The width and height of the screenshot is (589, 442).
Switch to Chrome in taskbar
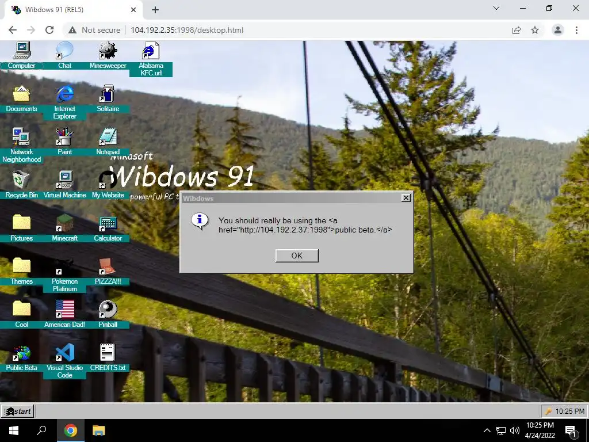[71, 430]
